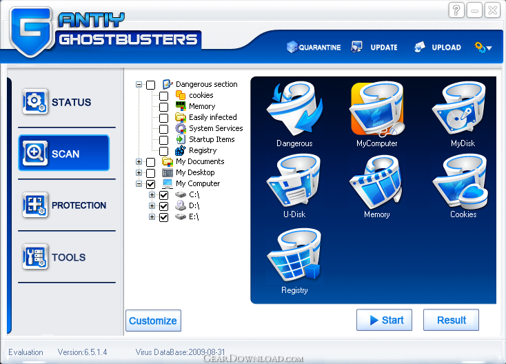Select the Cookies scan icon

pyautogui.click(x=461, y=181)
